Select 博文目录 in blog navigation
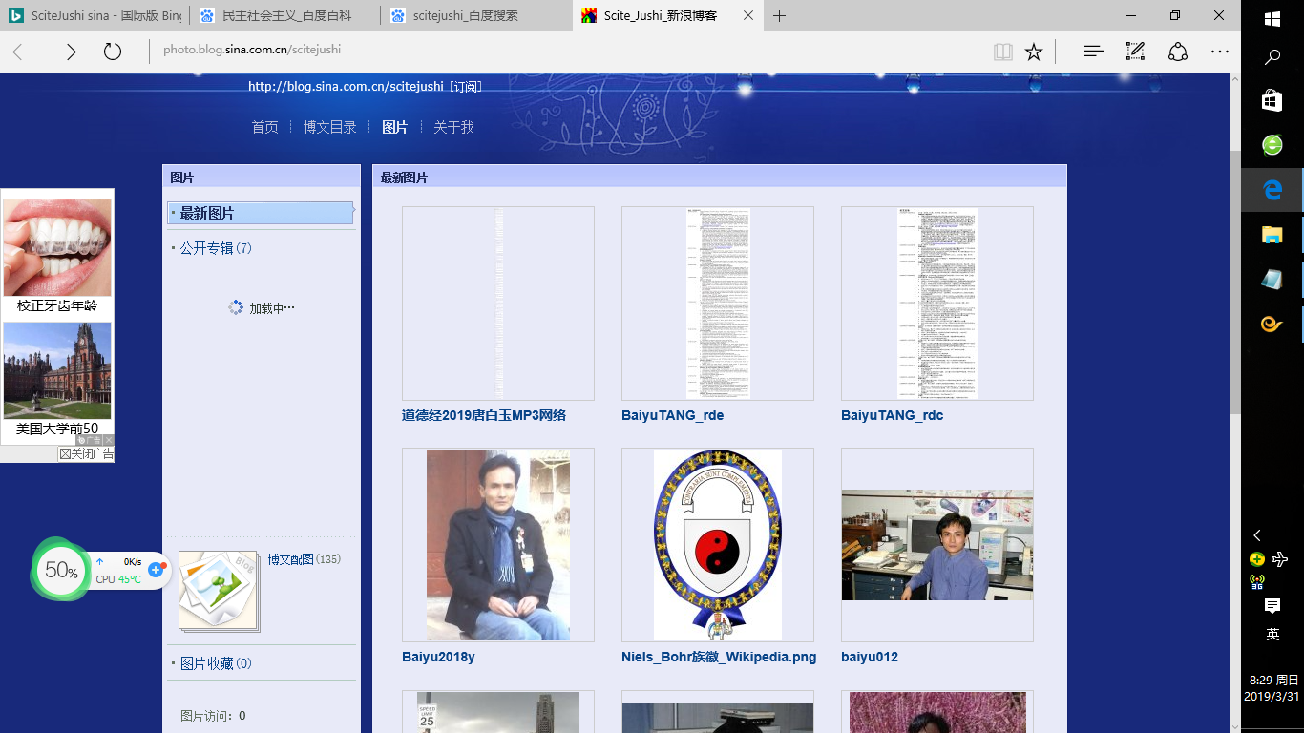This screenshot has width=1304, height=733. [329, 127]
